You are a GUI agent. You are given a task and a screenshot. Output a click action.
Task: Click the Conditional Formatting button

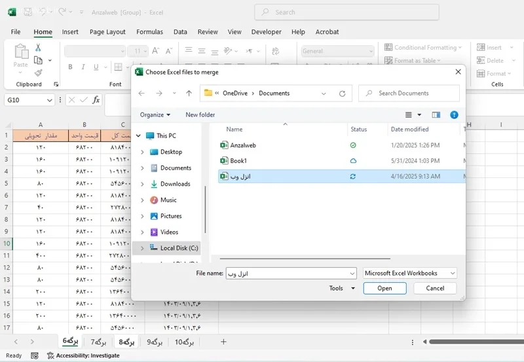(423, 47)
